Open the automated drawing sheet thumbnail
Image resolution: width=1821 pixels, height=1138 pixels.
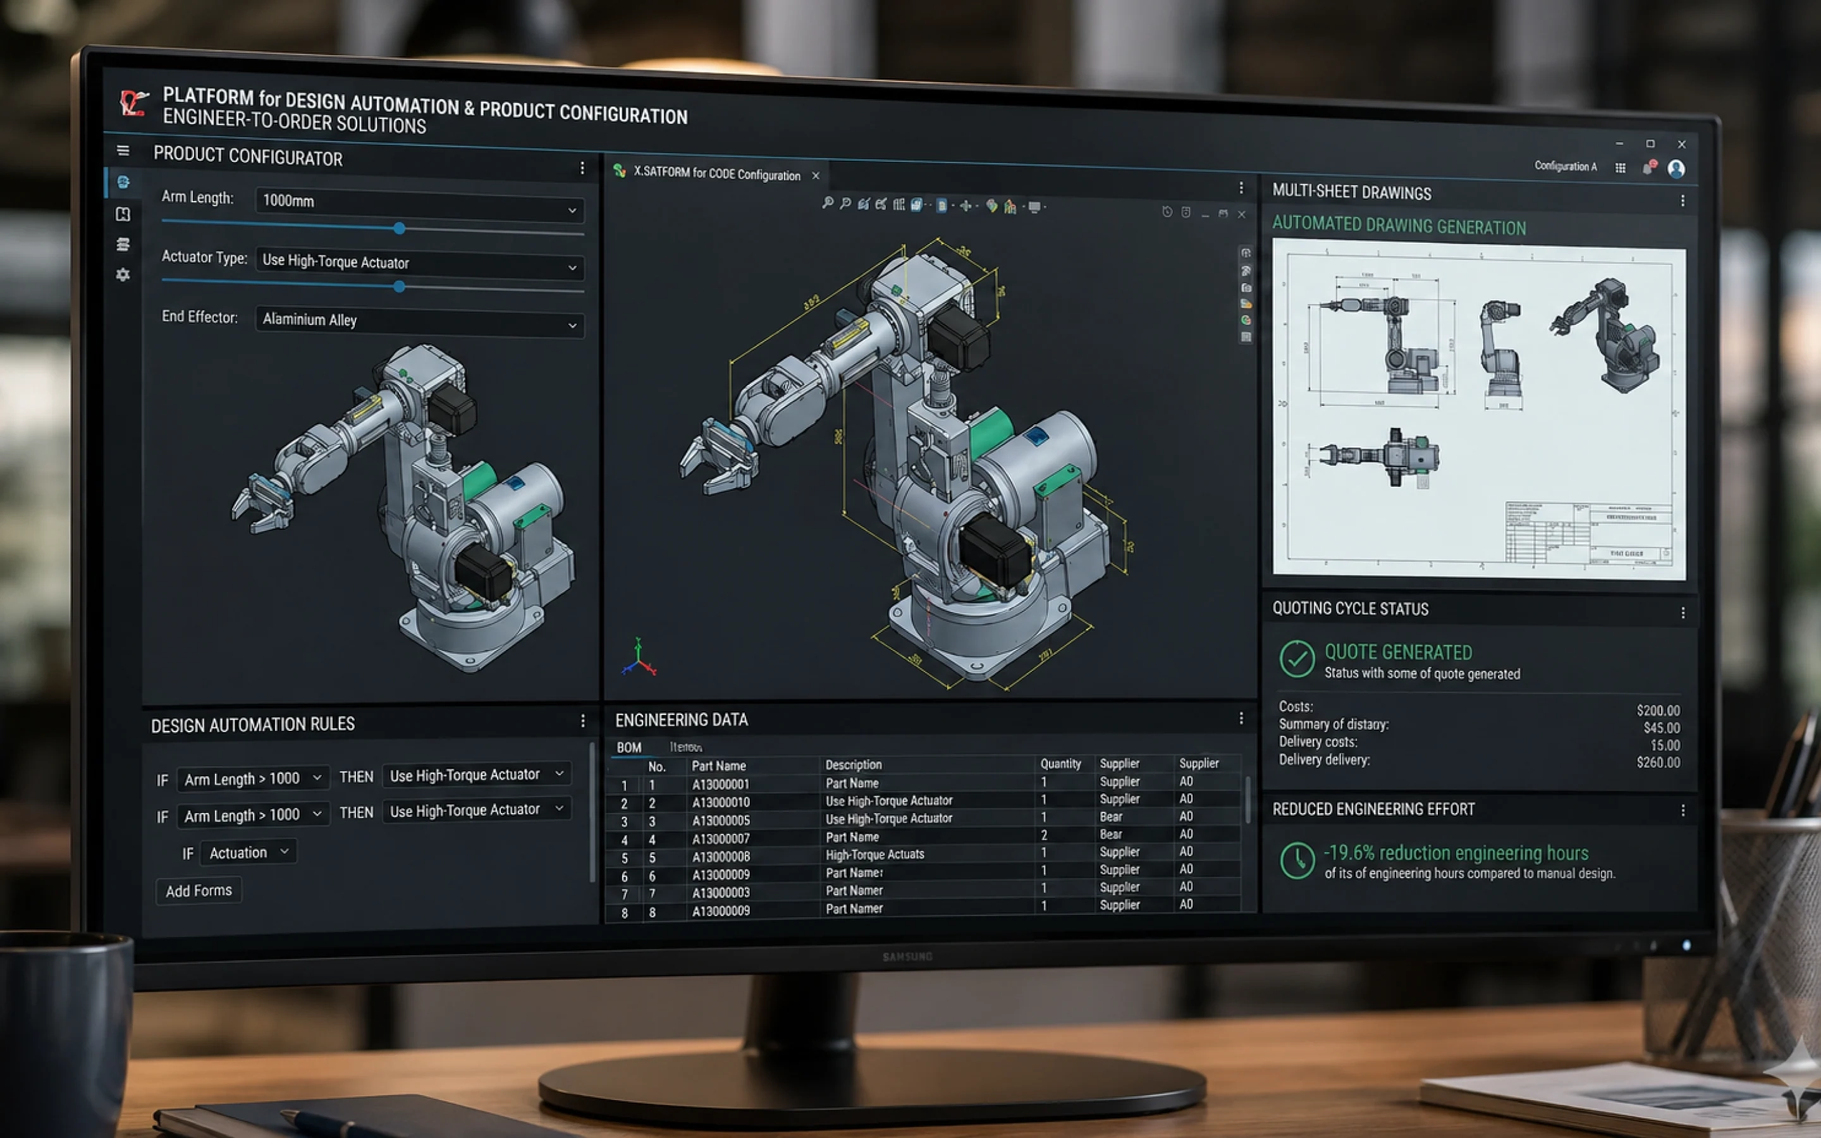tap(1479, 410)
